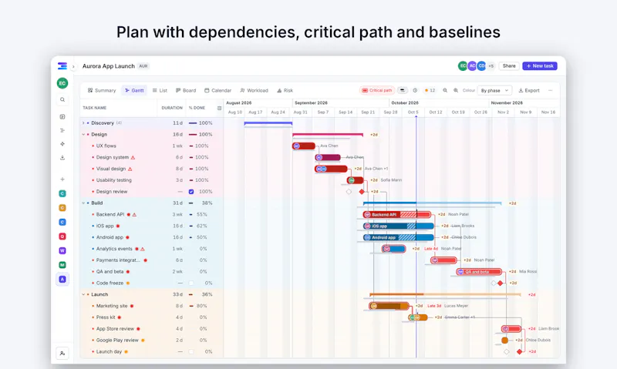The height and width of the screenshot is (369, 617).
Task: Select the Payments integrat... task row
Action: click(x=152, y=260)
